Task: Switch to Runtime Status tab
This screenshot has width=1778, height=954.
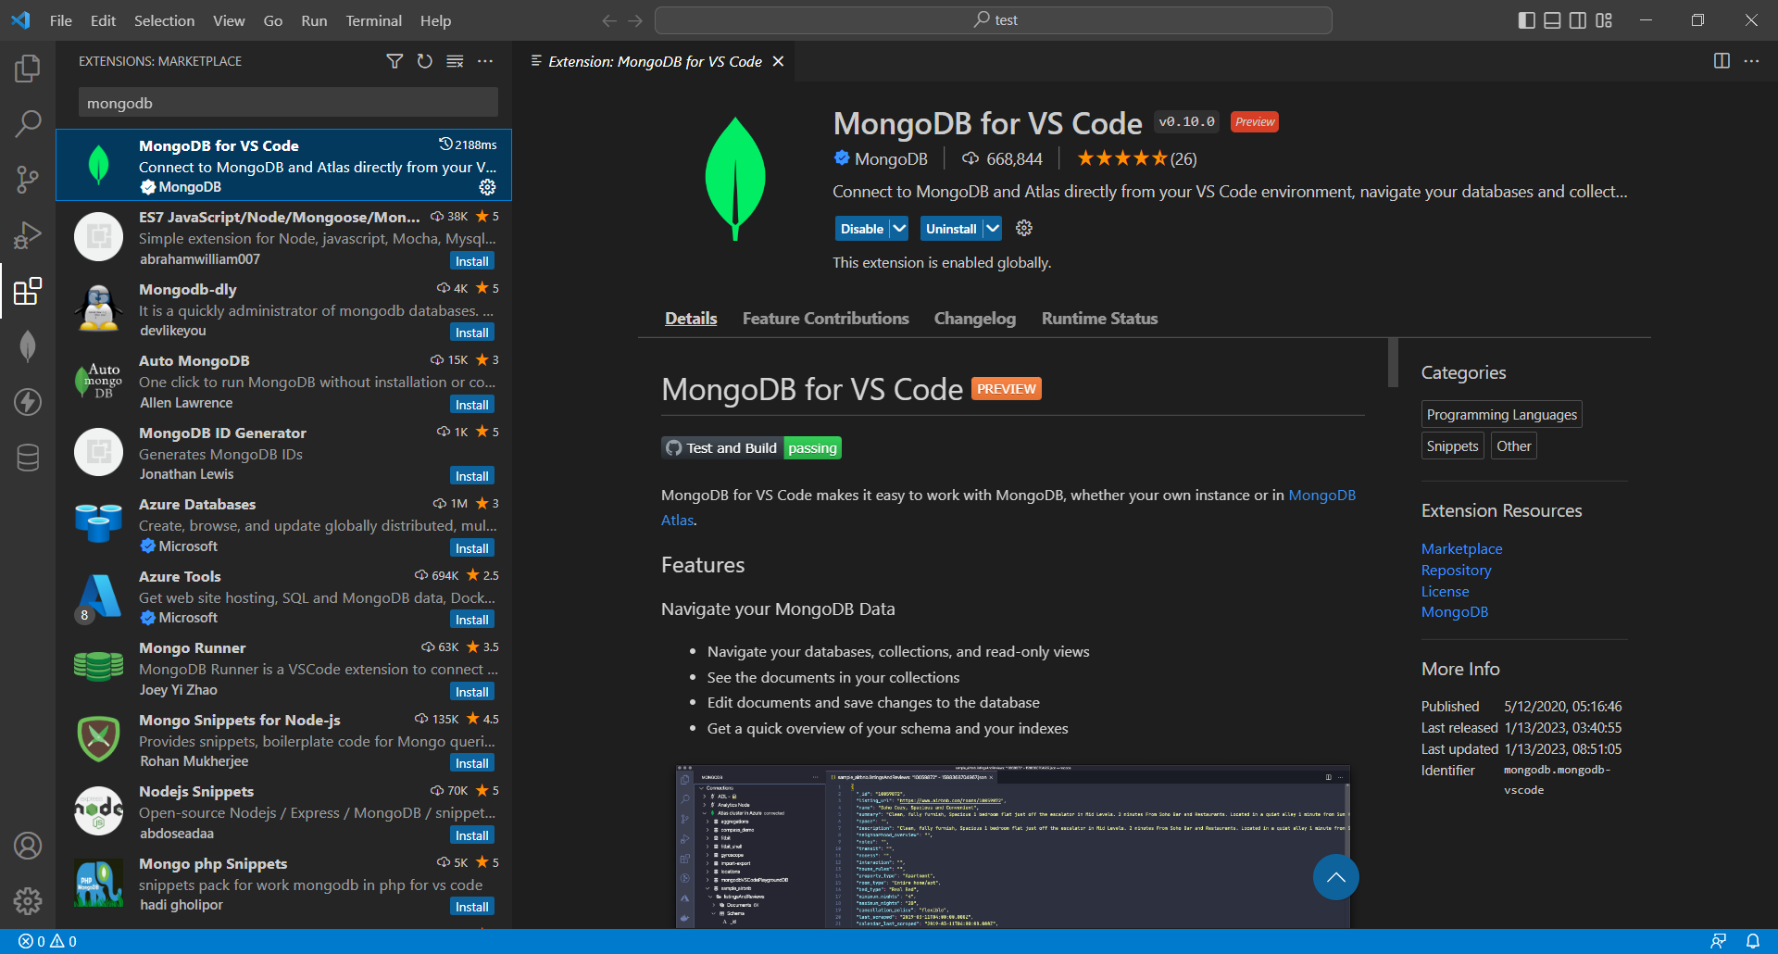Action: pos(1099,319)
